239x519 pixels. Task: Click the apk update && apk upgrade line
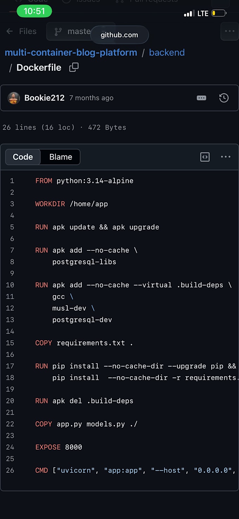(97, 227)
